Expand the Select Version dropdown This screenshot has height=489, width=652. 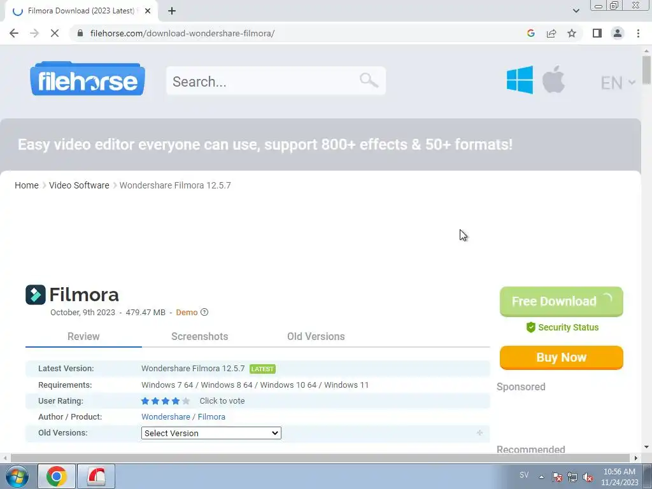click(x=211, y=433)
